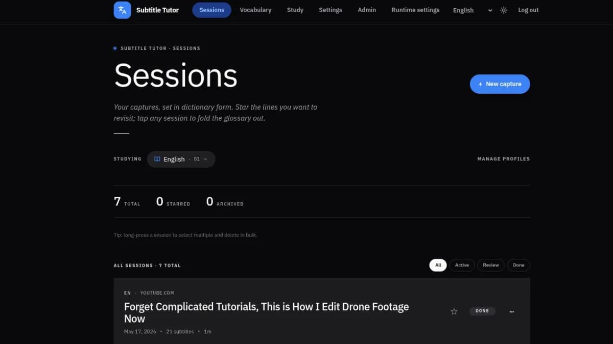The image size is (613, 344).
Task: Open the Vocabulary tab
Action: (255, 10)
